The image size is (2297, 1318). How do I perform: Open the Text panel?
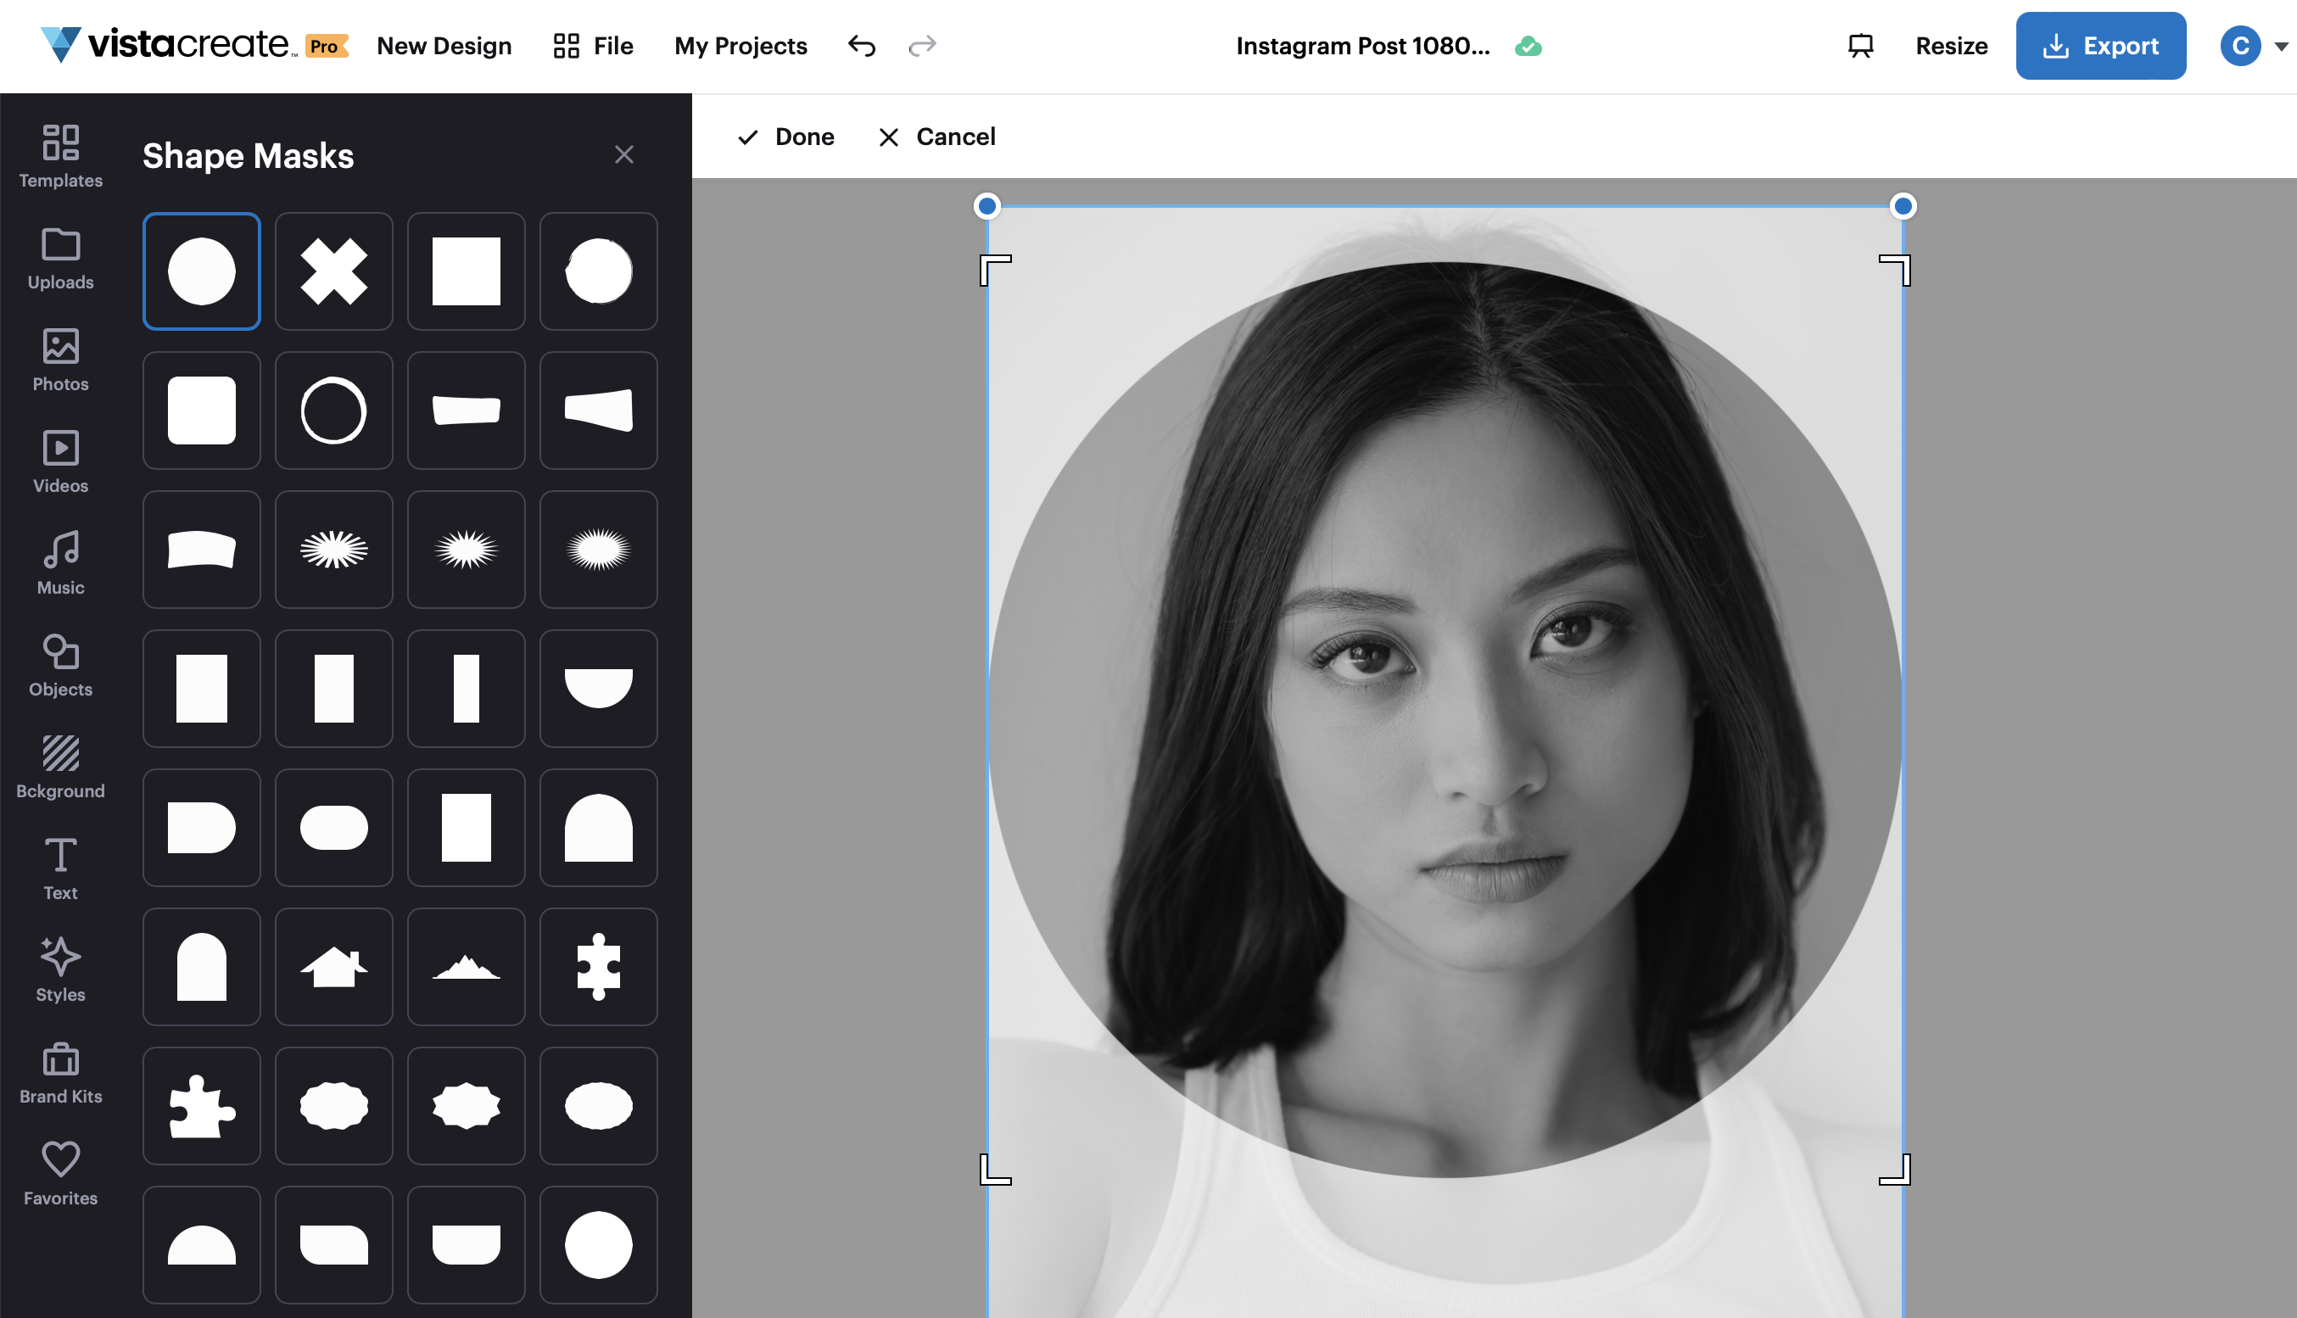(59, 868)
